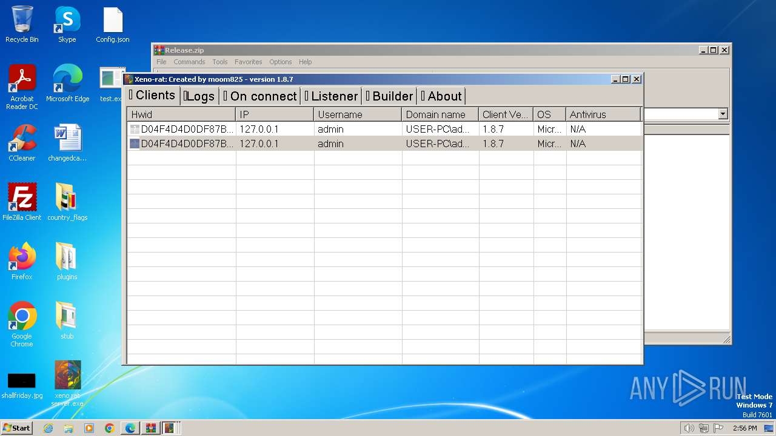Open Internet Explorer from the taskbar
Screen dimensions: 776x436
pos(48,428)
